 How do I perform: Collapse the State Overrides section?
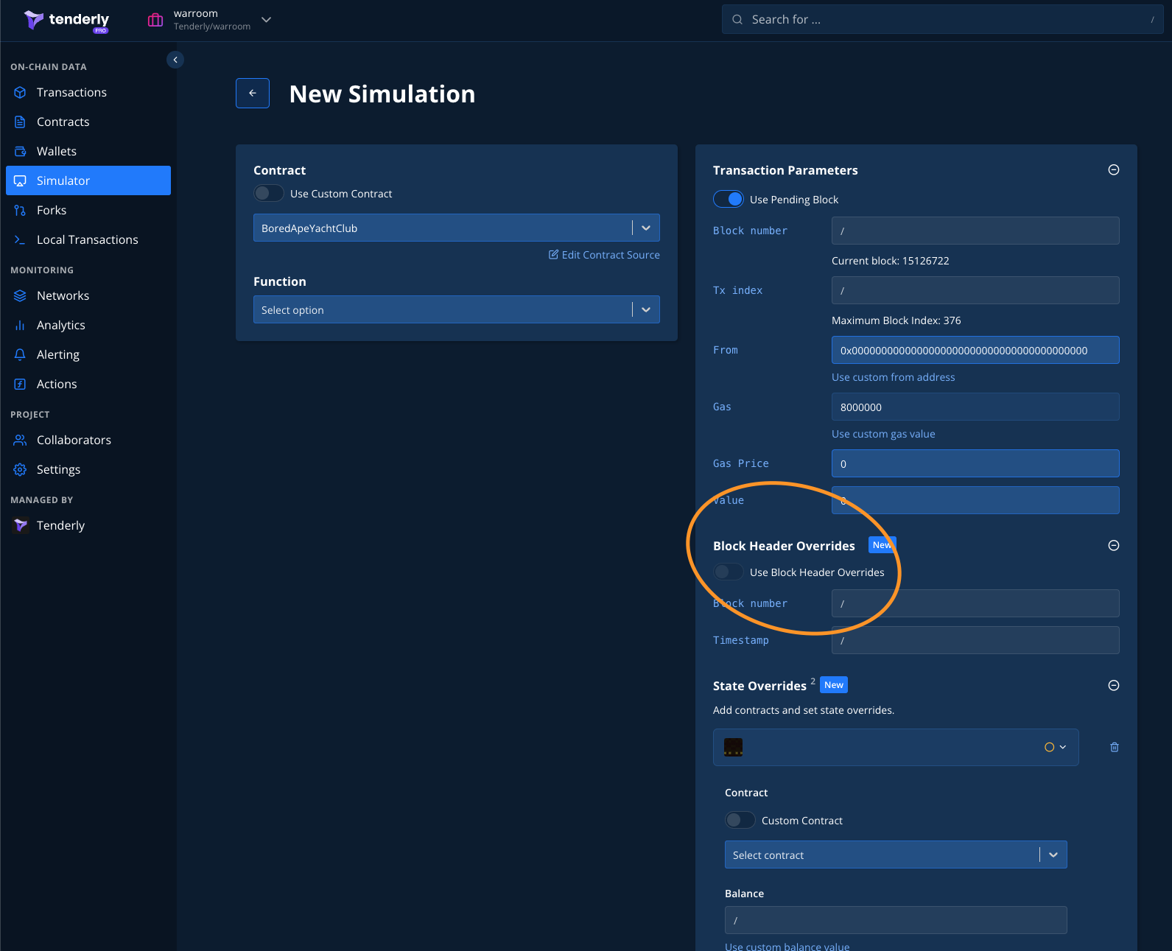(x=1114, y=685)
